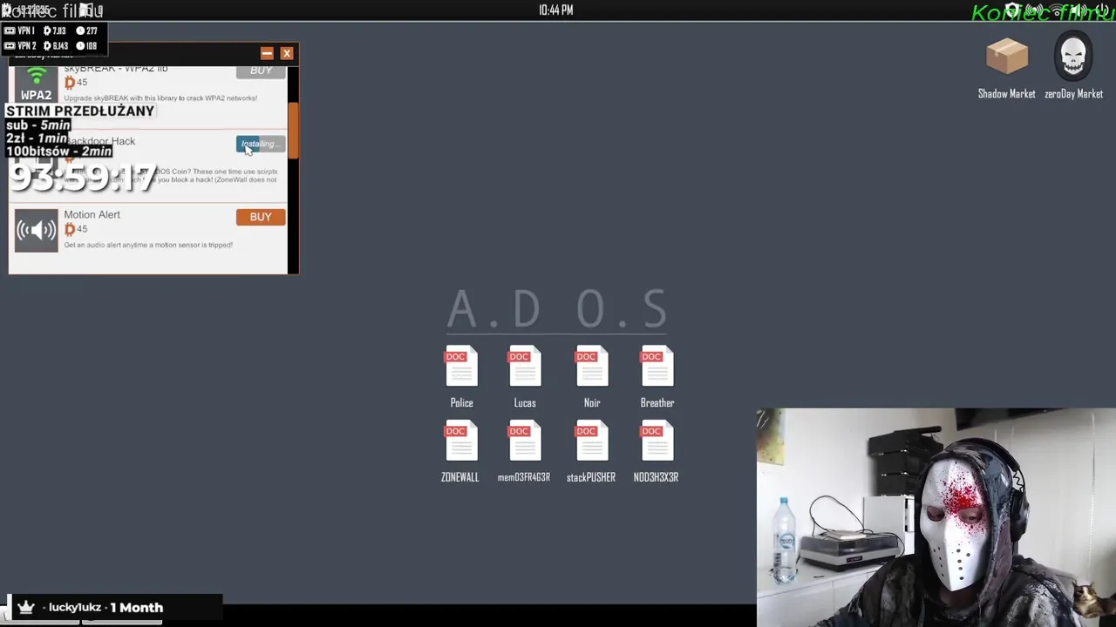The width and height of the screenshot is (1116, 627).
Task: Click the zeroDay Market label
Action: pos(1074,94)
